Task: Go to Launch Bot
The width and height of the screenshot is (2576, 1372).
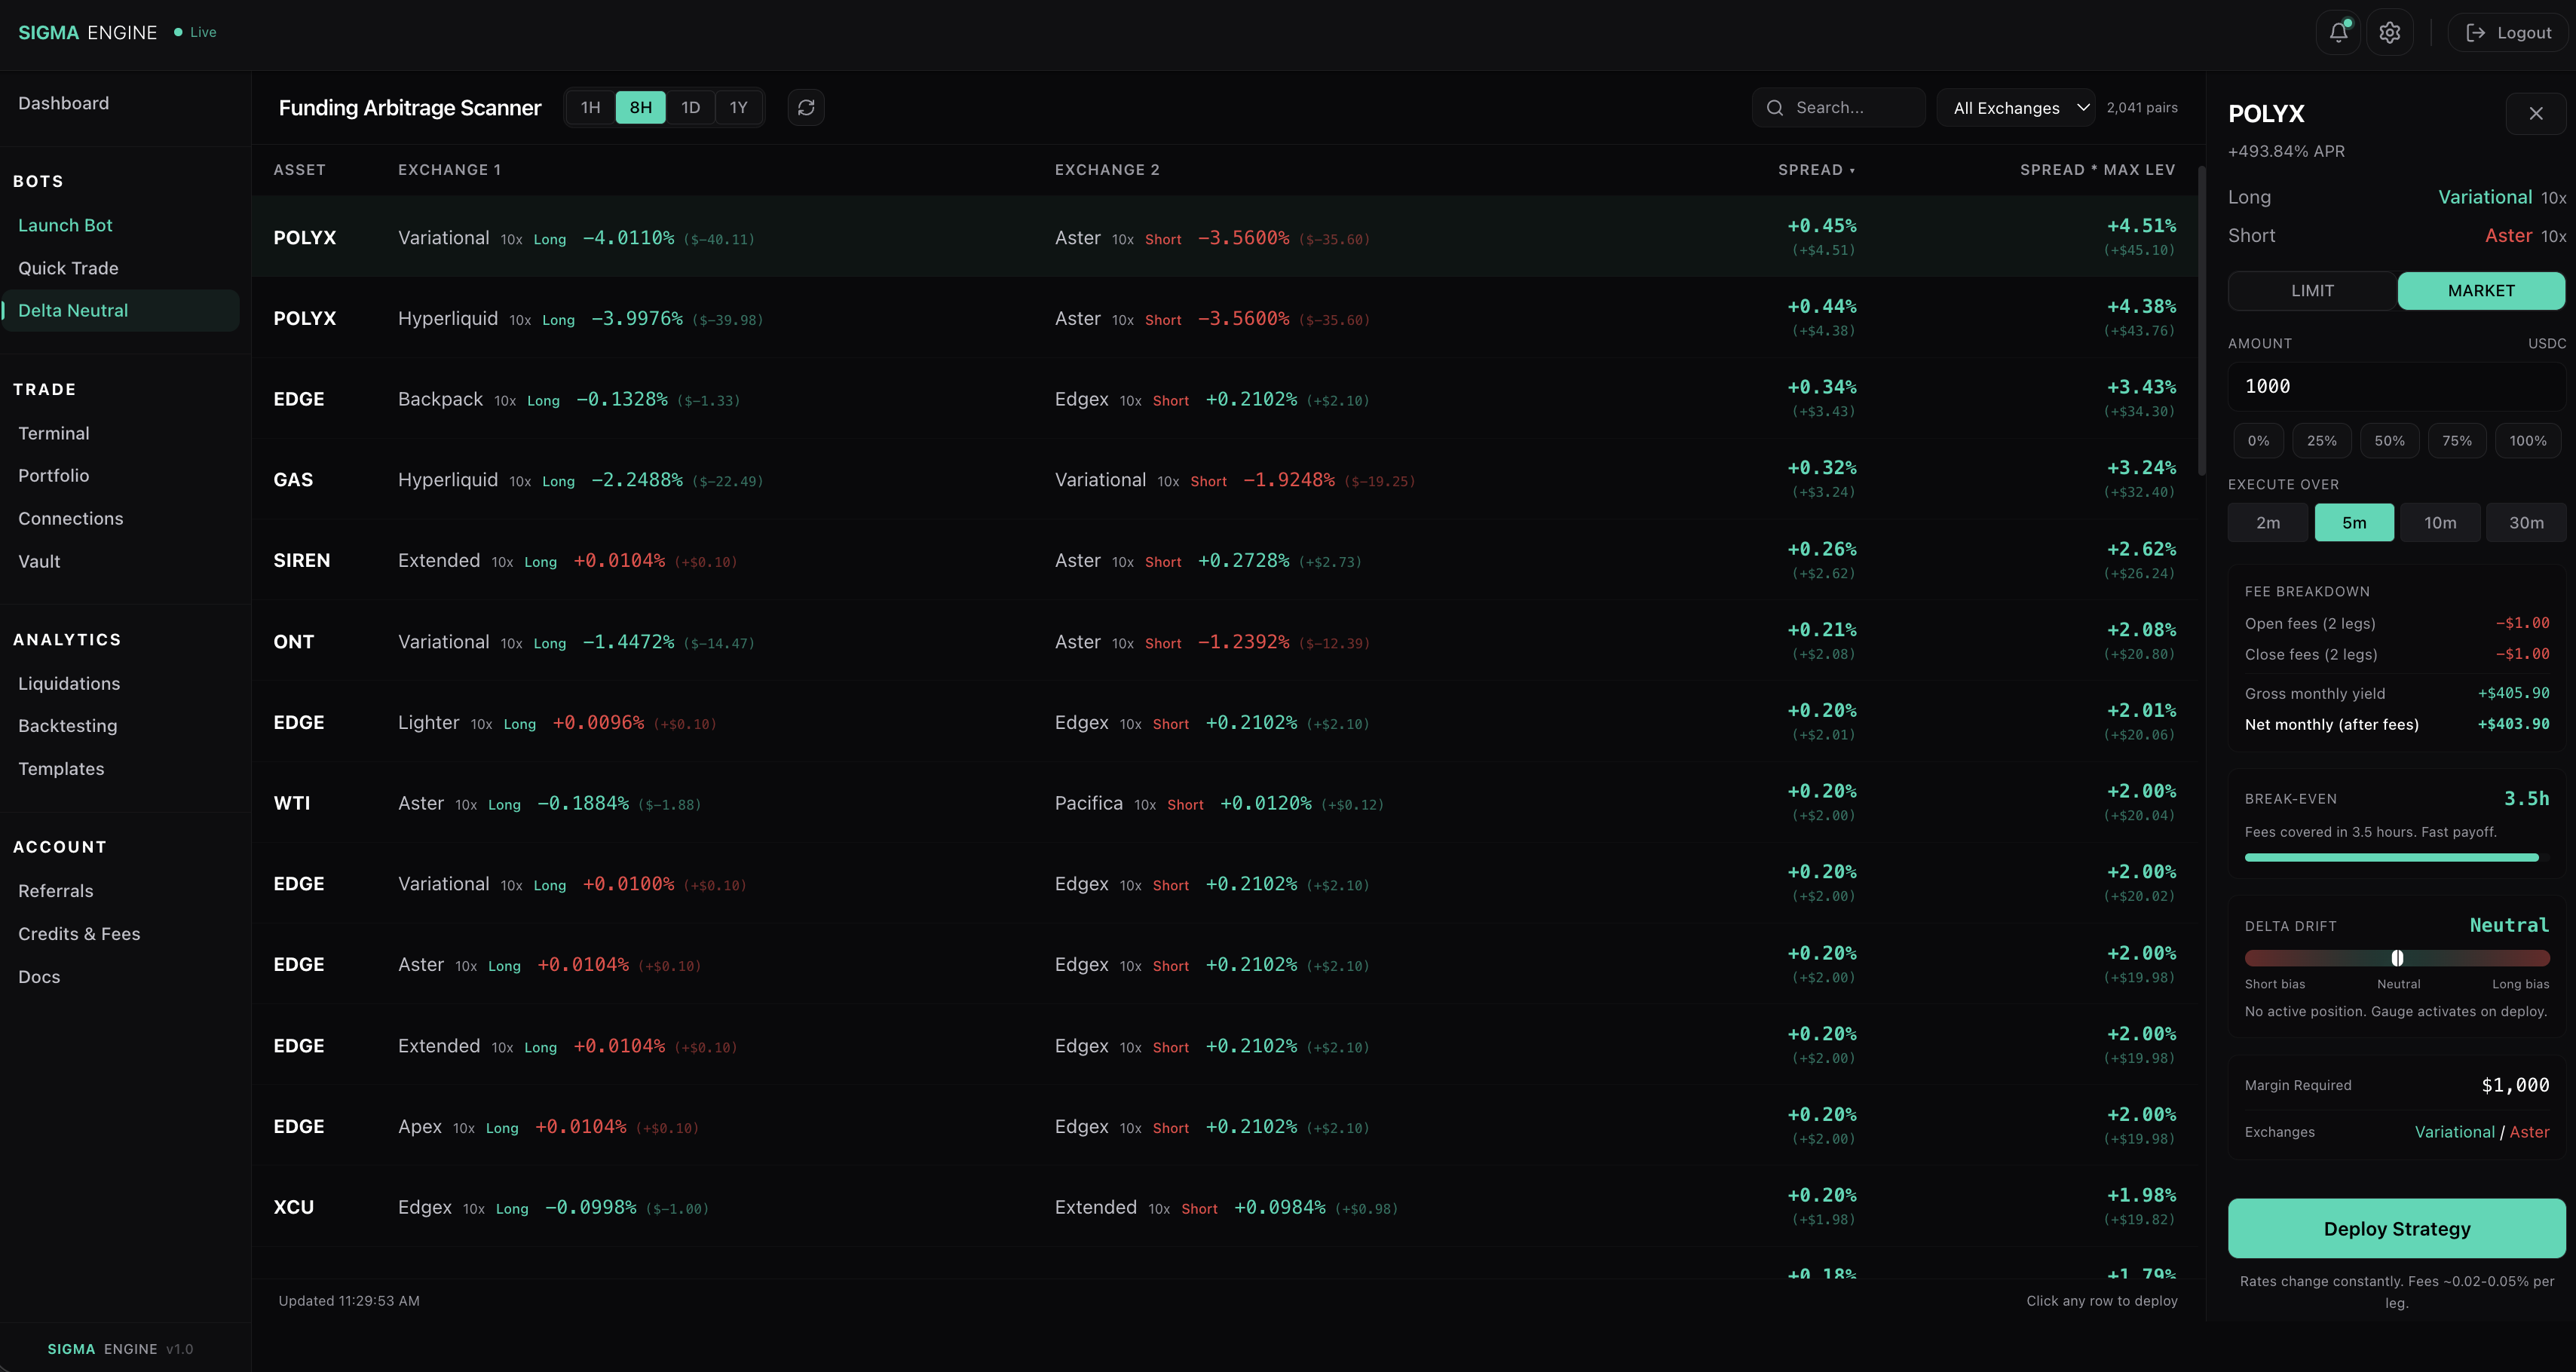Action: [x=65, y=226]
